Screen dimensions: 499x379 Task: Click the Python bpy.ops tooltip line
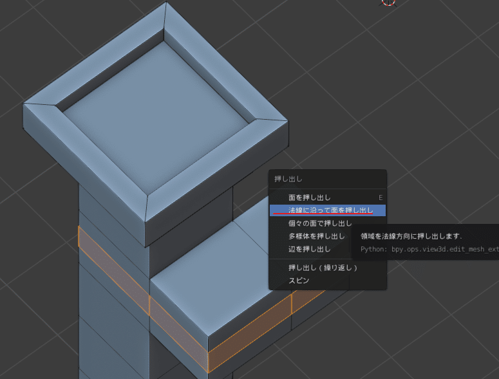[x=429, y=249]
